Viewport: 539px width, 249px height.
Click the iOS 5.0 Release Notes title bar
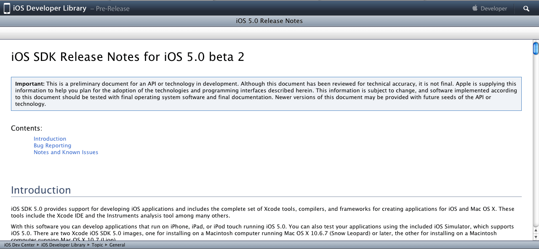pos(269,21)
